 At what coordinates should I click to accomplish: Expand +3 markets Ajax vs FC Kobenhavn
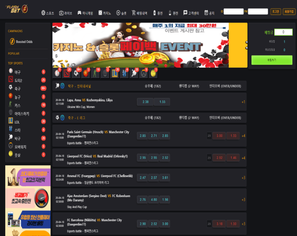pos(243,200)
